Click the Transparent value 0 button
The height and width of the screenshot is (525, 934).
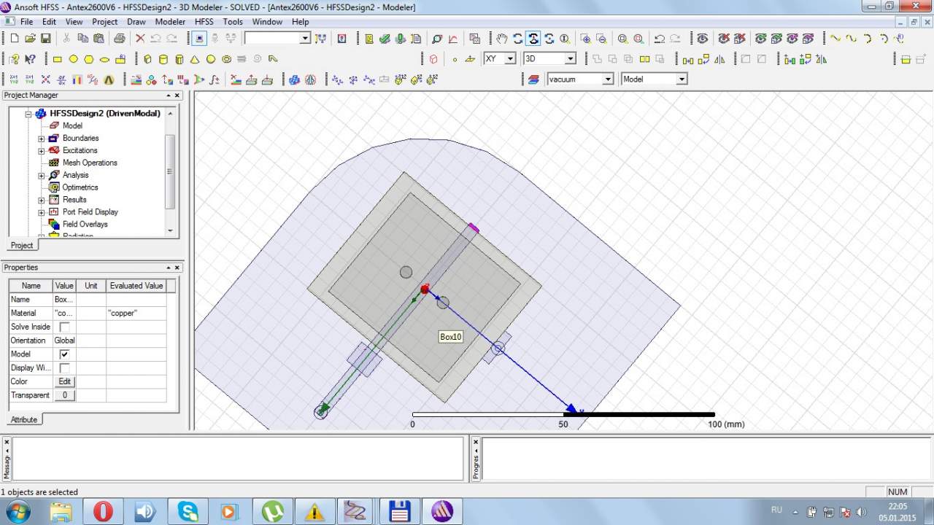64,395
